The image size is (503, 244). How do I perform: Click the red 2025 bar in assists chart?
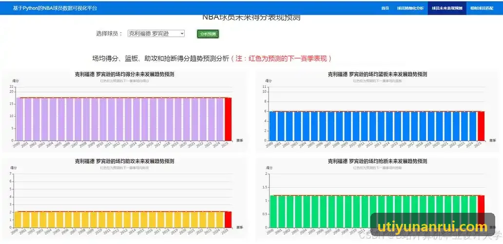[228, 220]
